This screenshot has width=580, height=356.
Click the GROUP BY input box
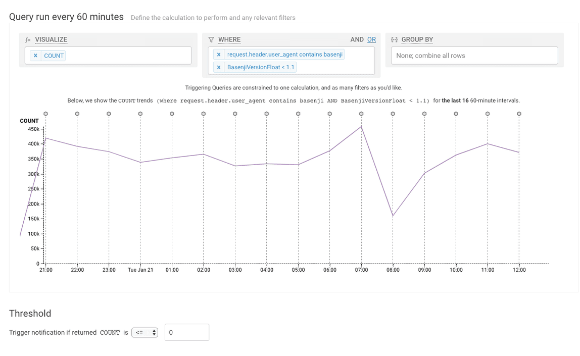click(x=474, y=56)
